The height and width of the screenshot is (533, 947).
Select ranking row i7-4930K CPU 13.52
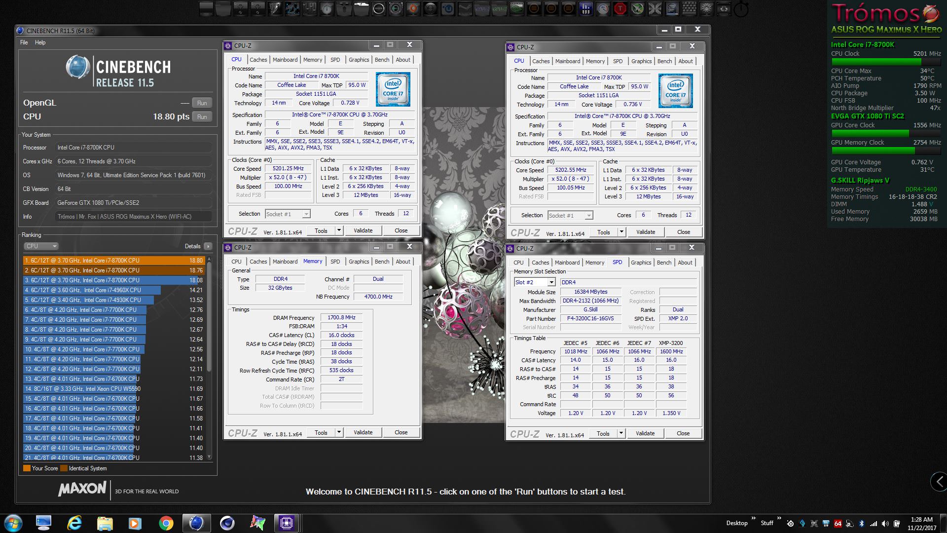114,300
